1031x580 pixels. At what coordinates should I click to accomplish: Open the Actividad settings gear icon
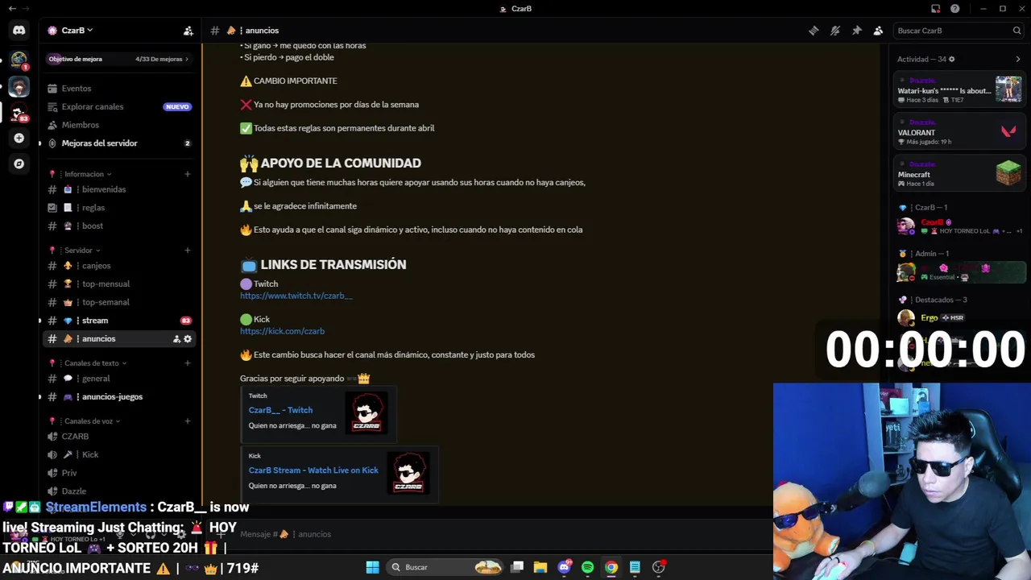pyautogui.click(x=951, y=59)
